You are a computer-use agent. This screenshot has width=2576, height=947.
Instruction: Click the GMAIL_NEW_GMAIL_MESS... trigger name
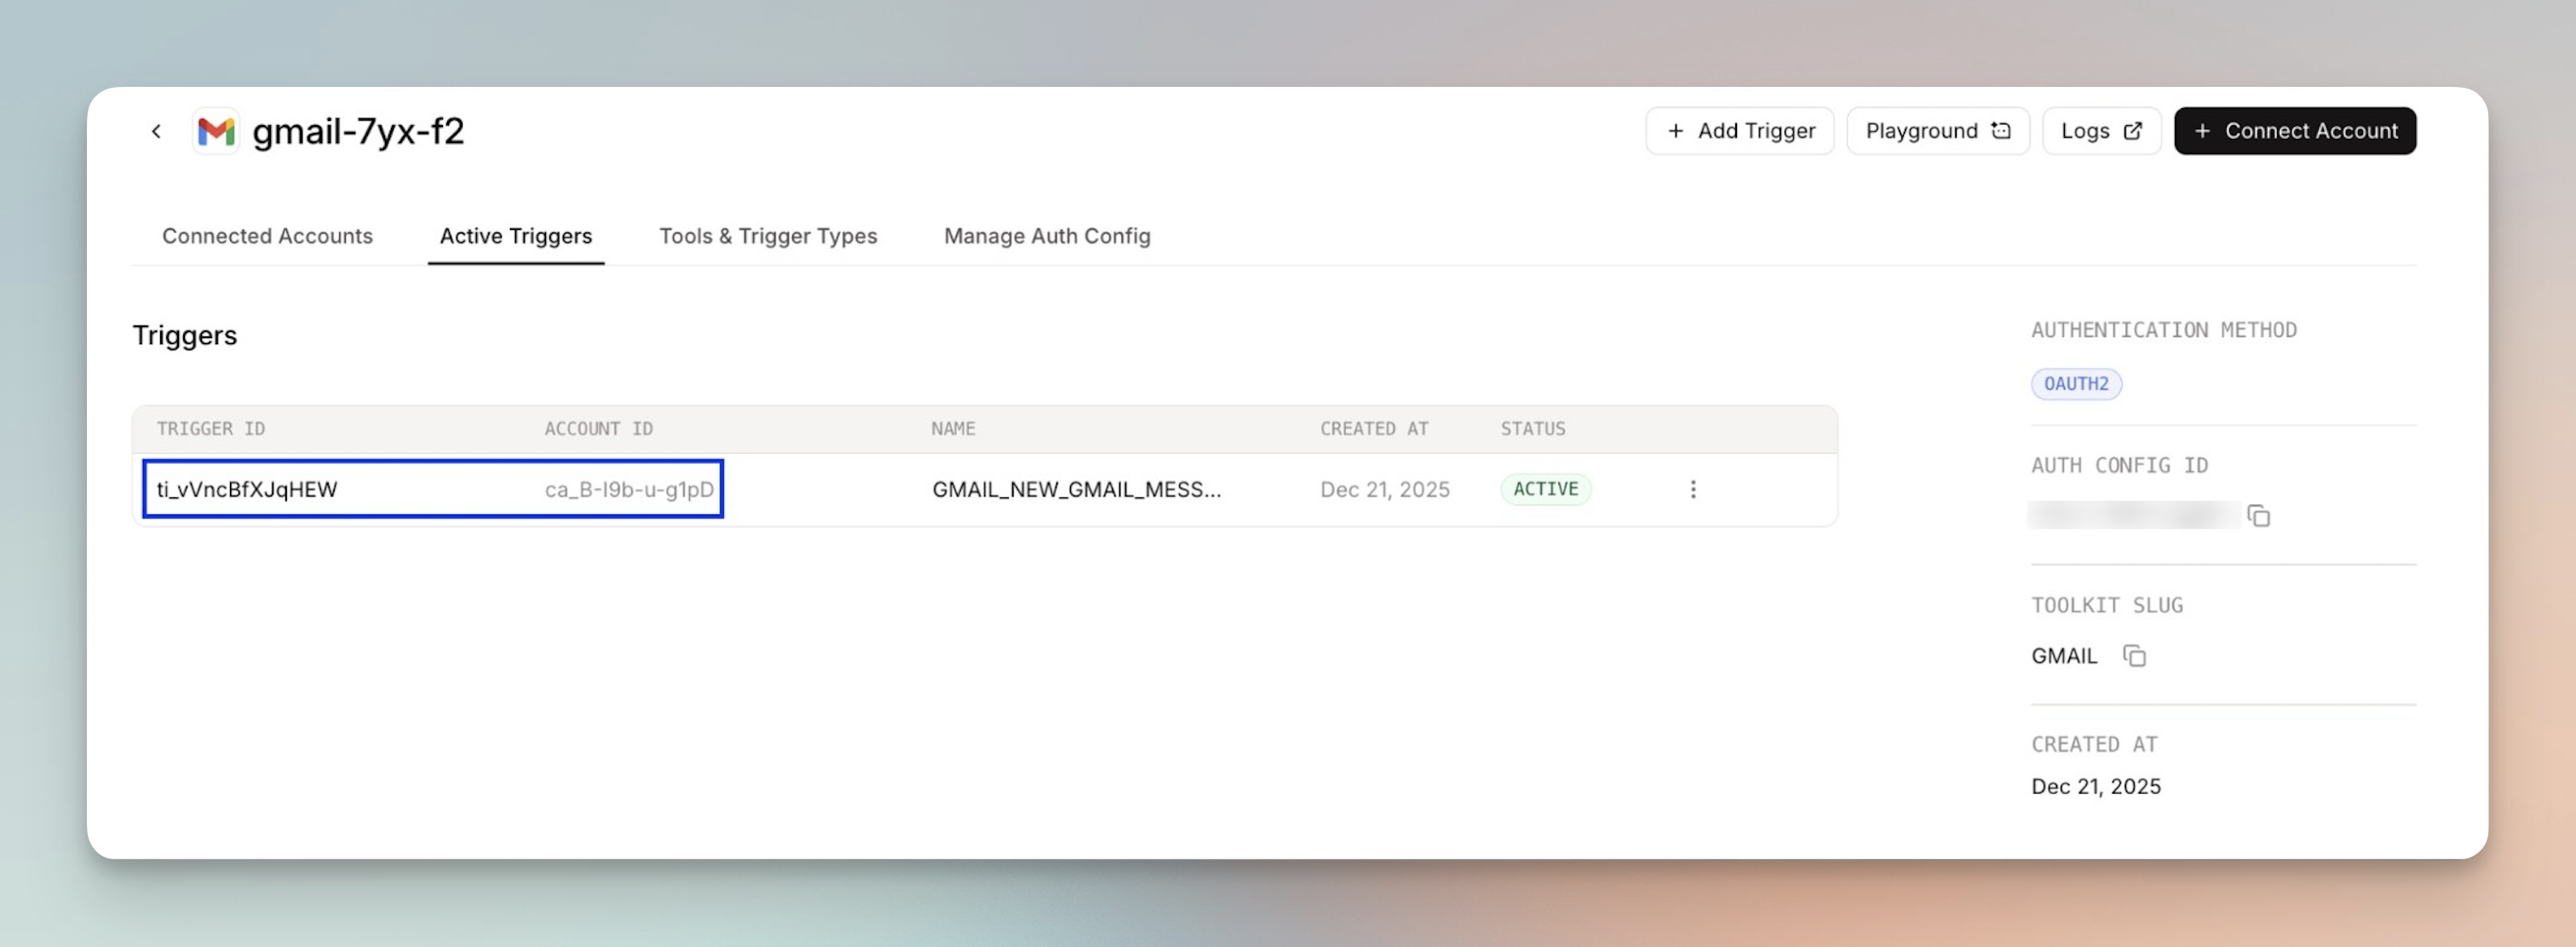pos(1076,489)
